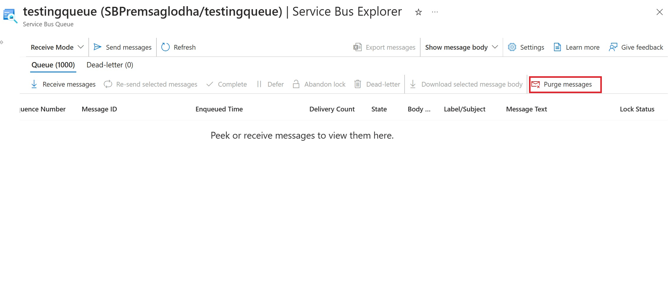Select the Queue (1000) tab
The image size is (671, 295).
[53, 65]
